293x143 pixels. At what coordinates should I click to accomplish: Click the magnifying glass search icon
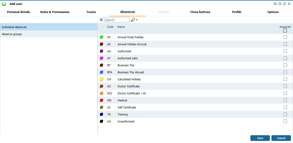point(133,20)
